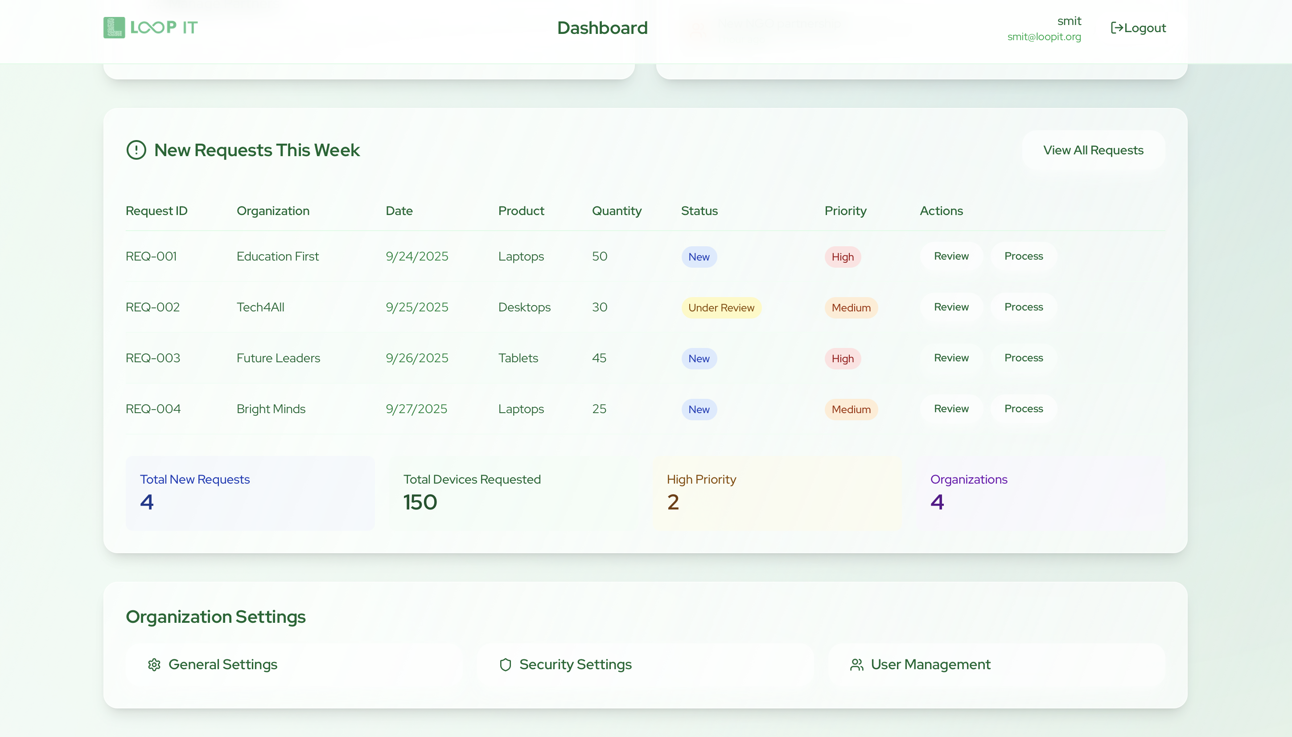Click the smit@loopit.org email link
The image size is (1292, 737).
tap(1044, 37)
